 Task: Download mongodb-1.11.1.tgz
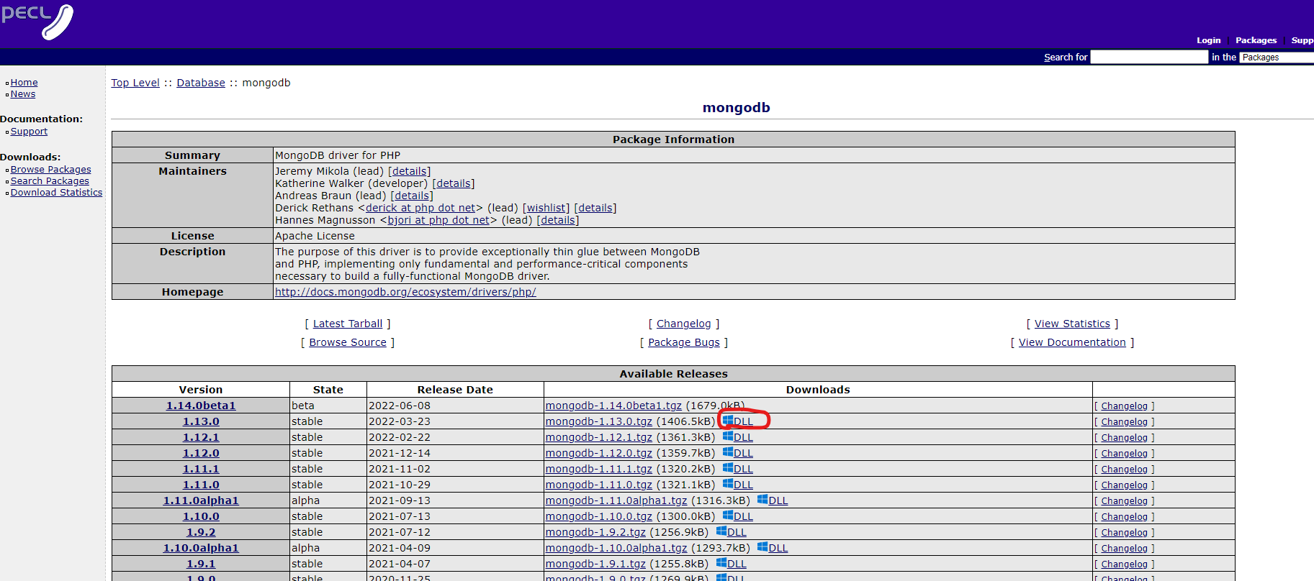[x=599, y=469]
